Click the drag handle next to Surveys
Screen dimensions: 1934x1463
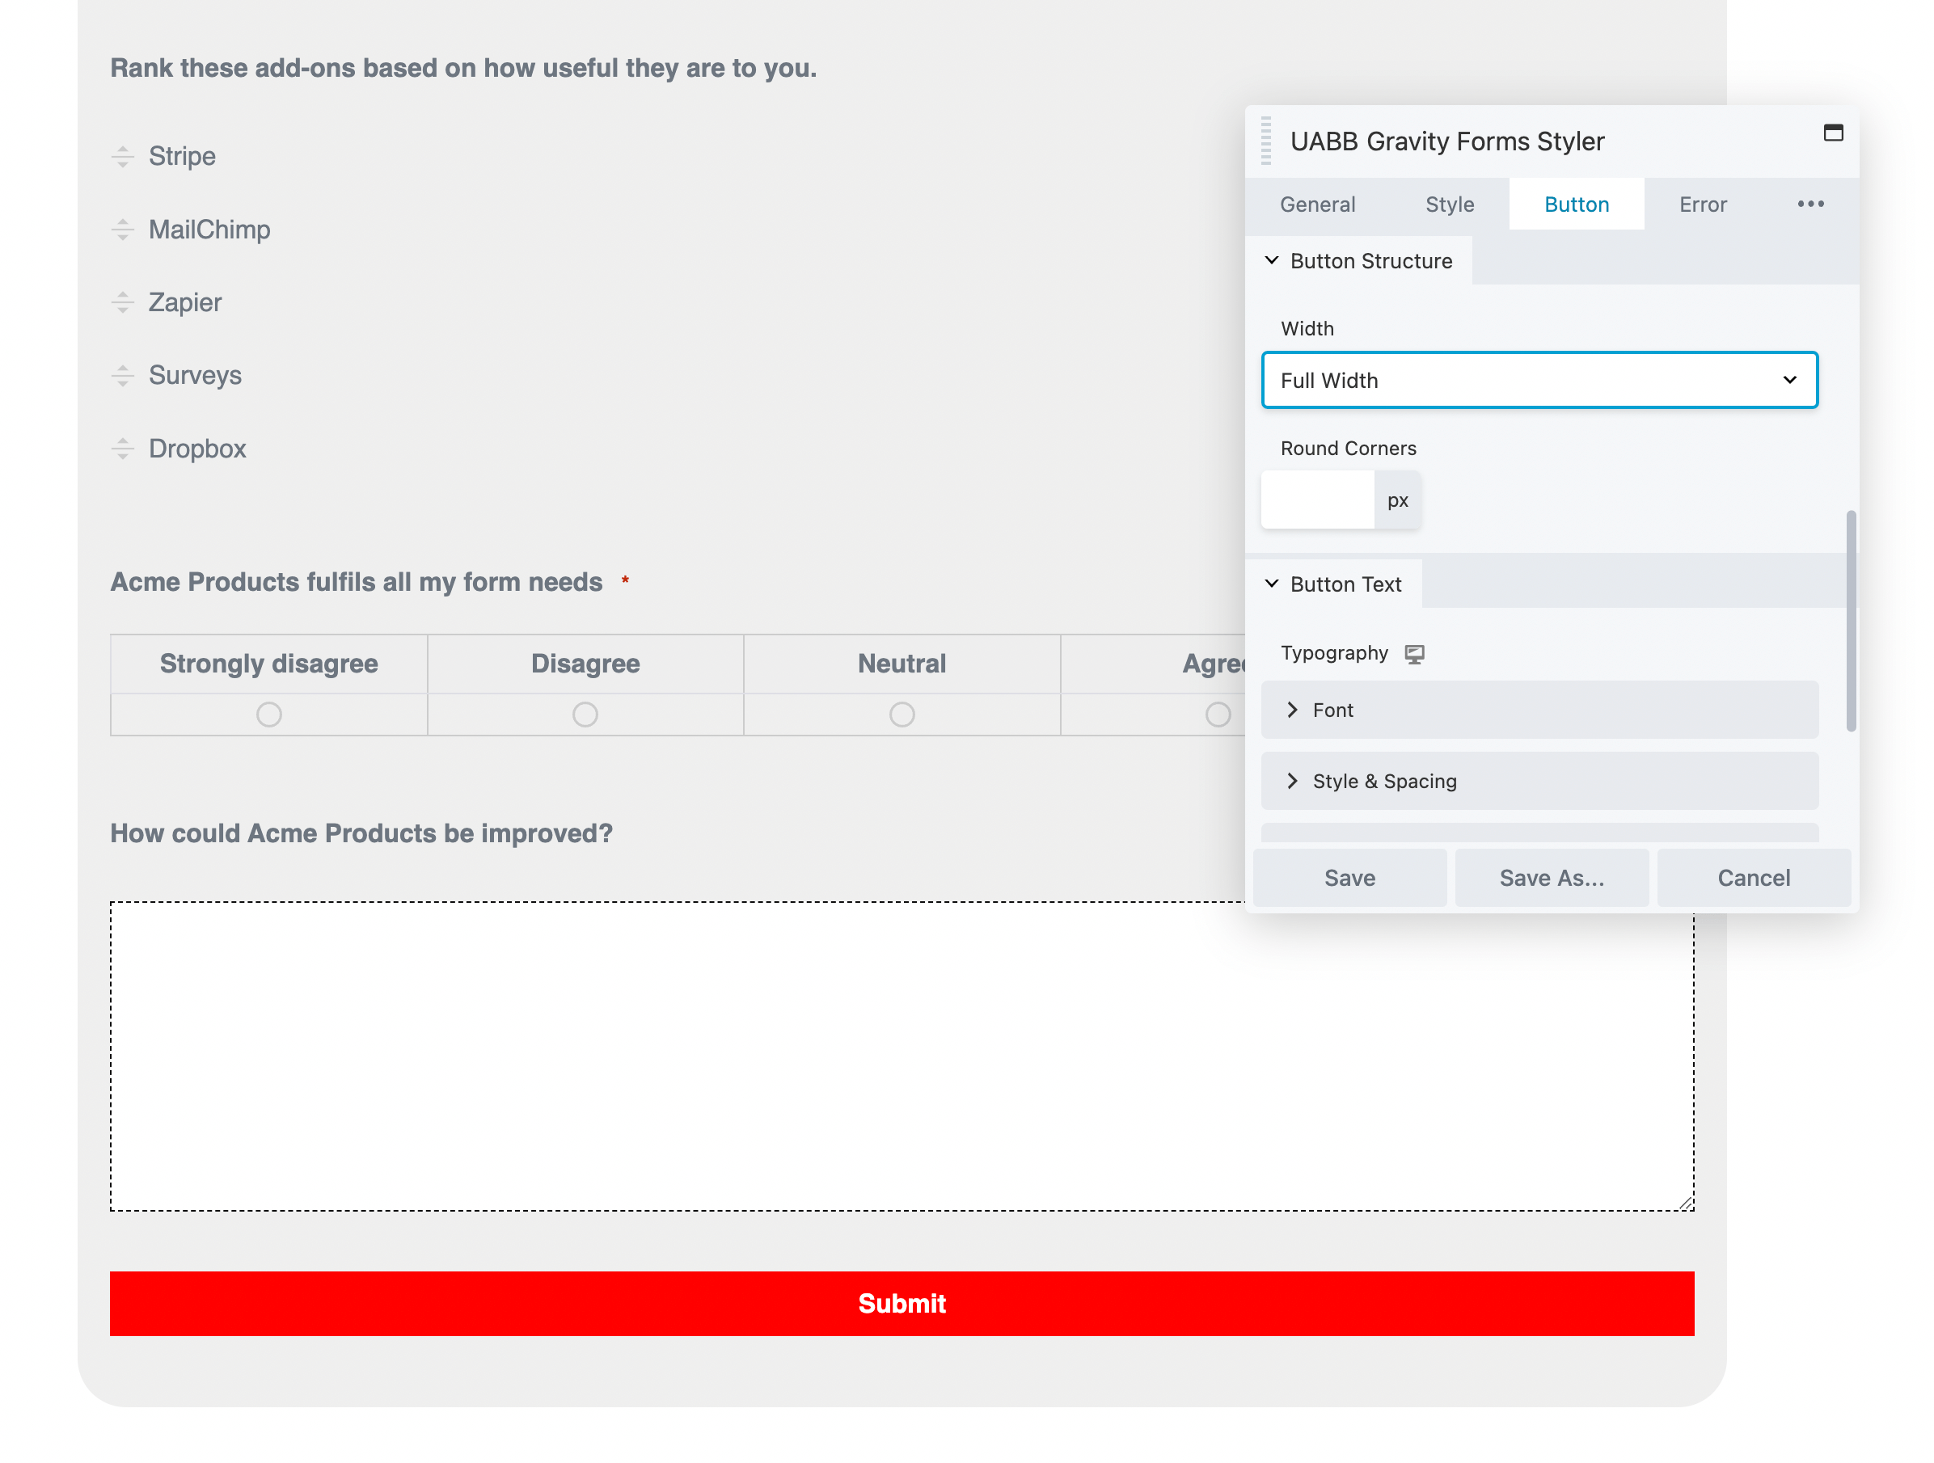point(122,376)
